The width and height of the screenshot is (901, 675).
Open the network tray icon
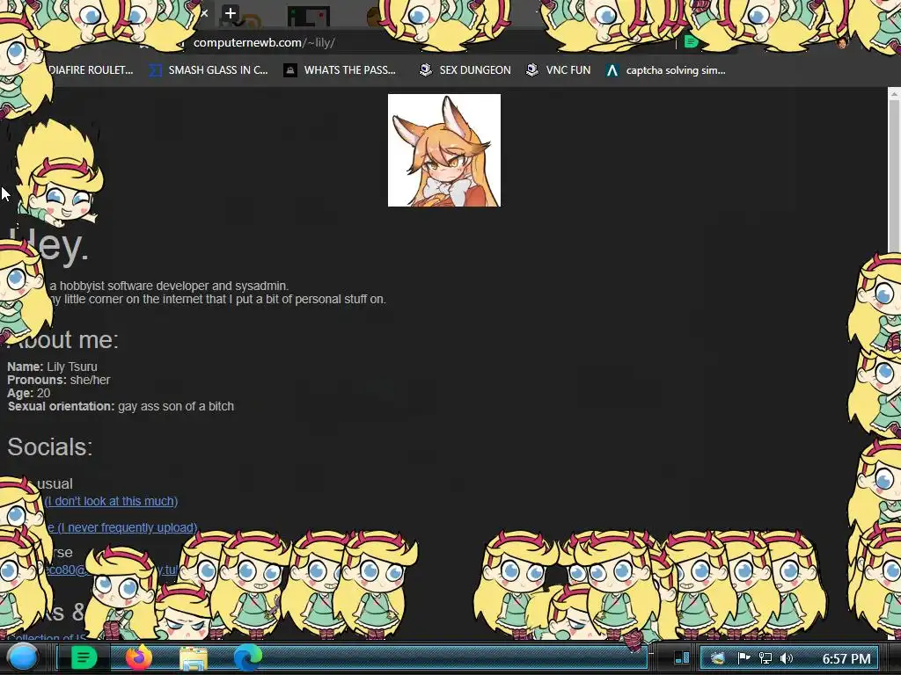[765, 658]
